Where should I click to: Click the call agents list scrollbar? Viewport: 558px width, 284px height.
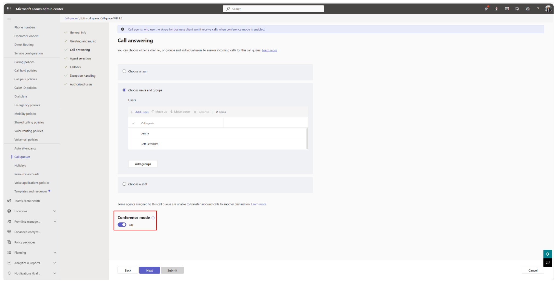tap(307, 138)
